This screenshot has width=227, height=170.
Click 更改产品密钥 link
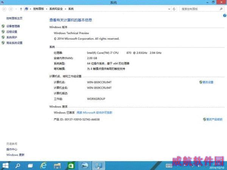[x=214, y=119]
